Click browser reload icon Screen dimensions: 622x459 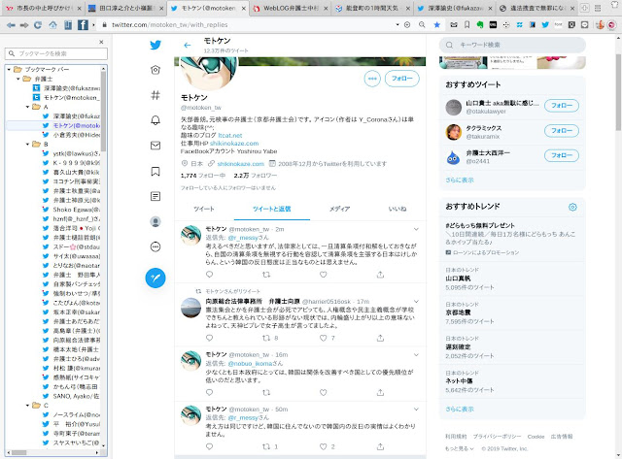coord(38,25)
